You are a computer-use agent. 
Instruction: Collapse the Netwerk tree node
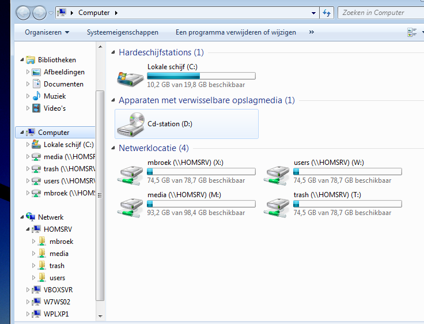point(22,217)
